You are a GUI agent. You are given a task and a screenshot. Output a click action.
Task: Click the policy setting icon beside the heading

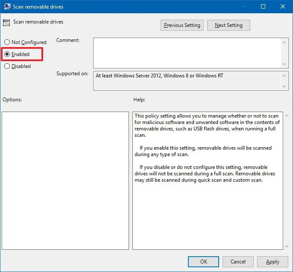(x=6, y=23)
